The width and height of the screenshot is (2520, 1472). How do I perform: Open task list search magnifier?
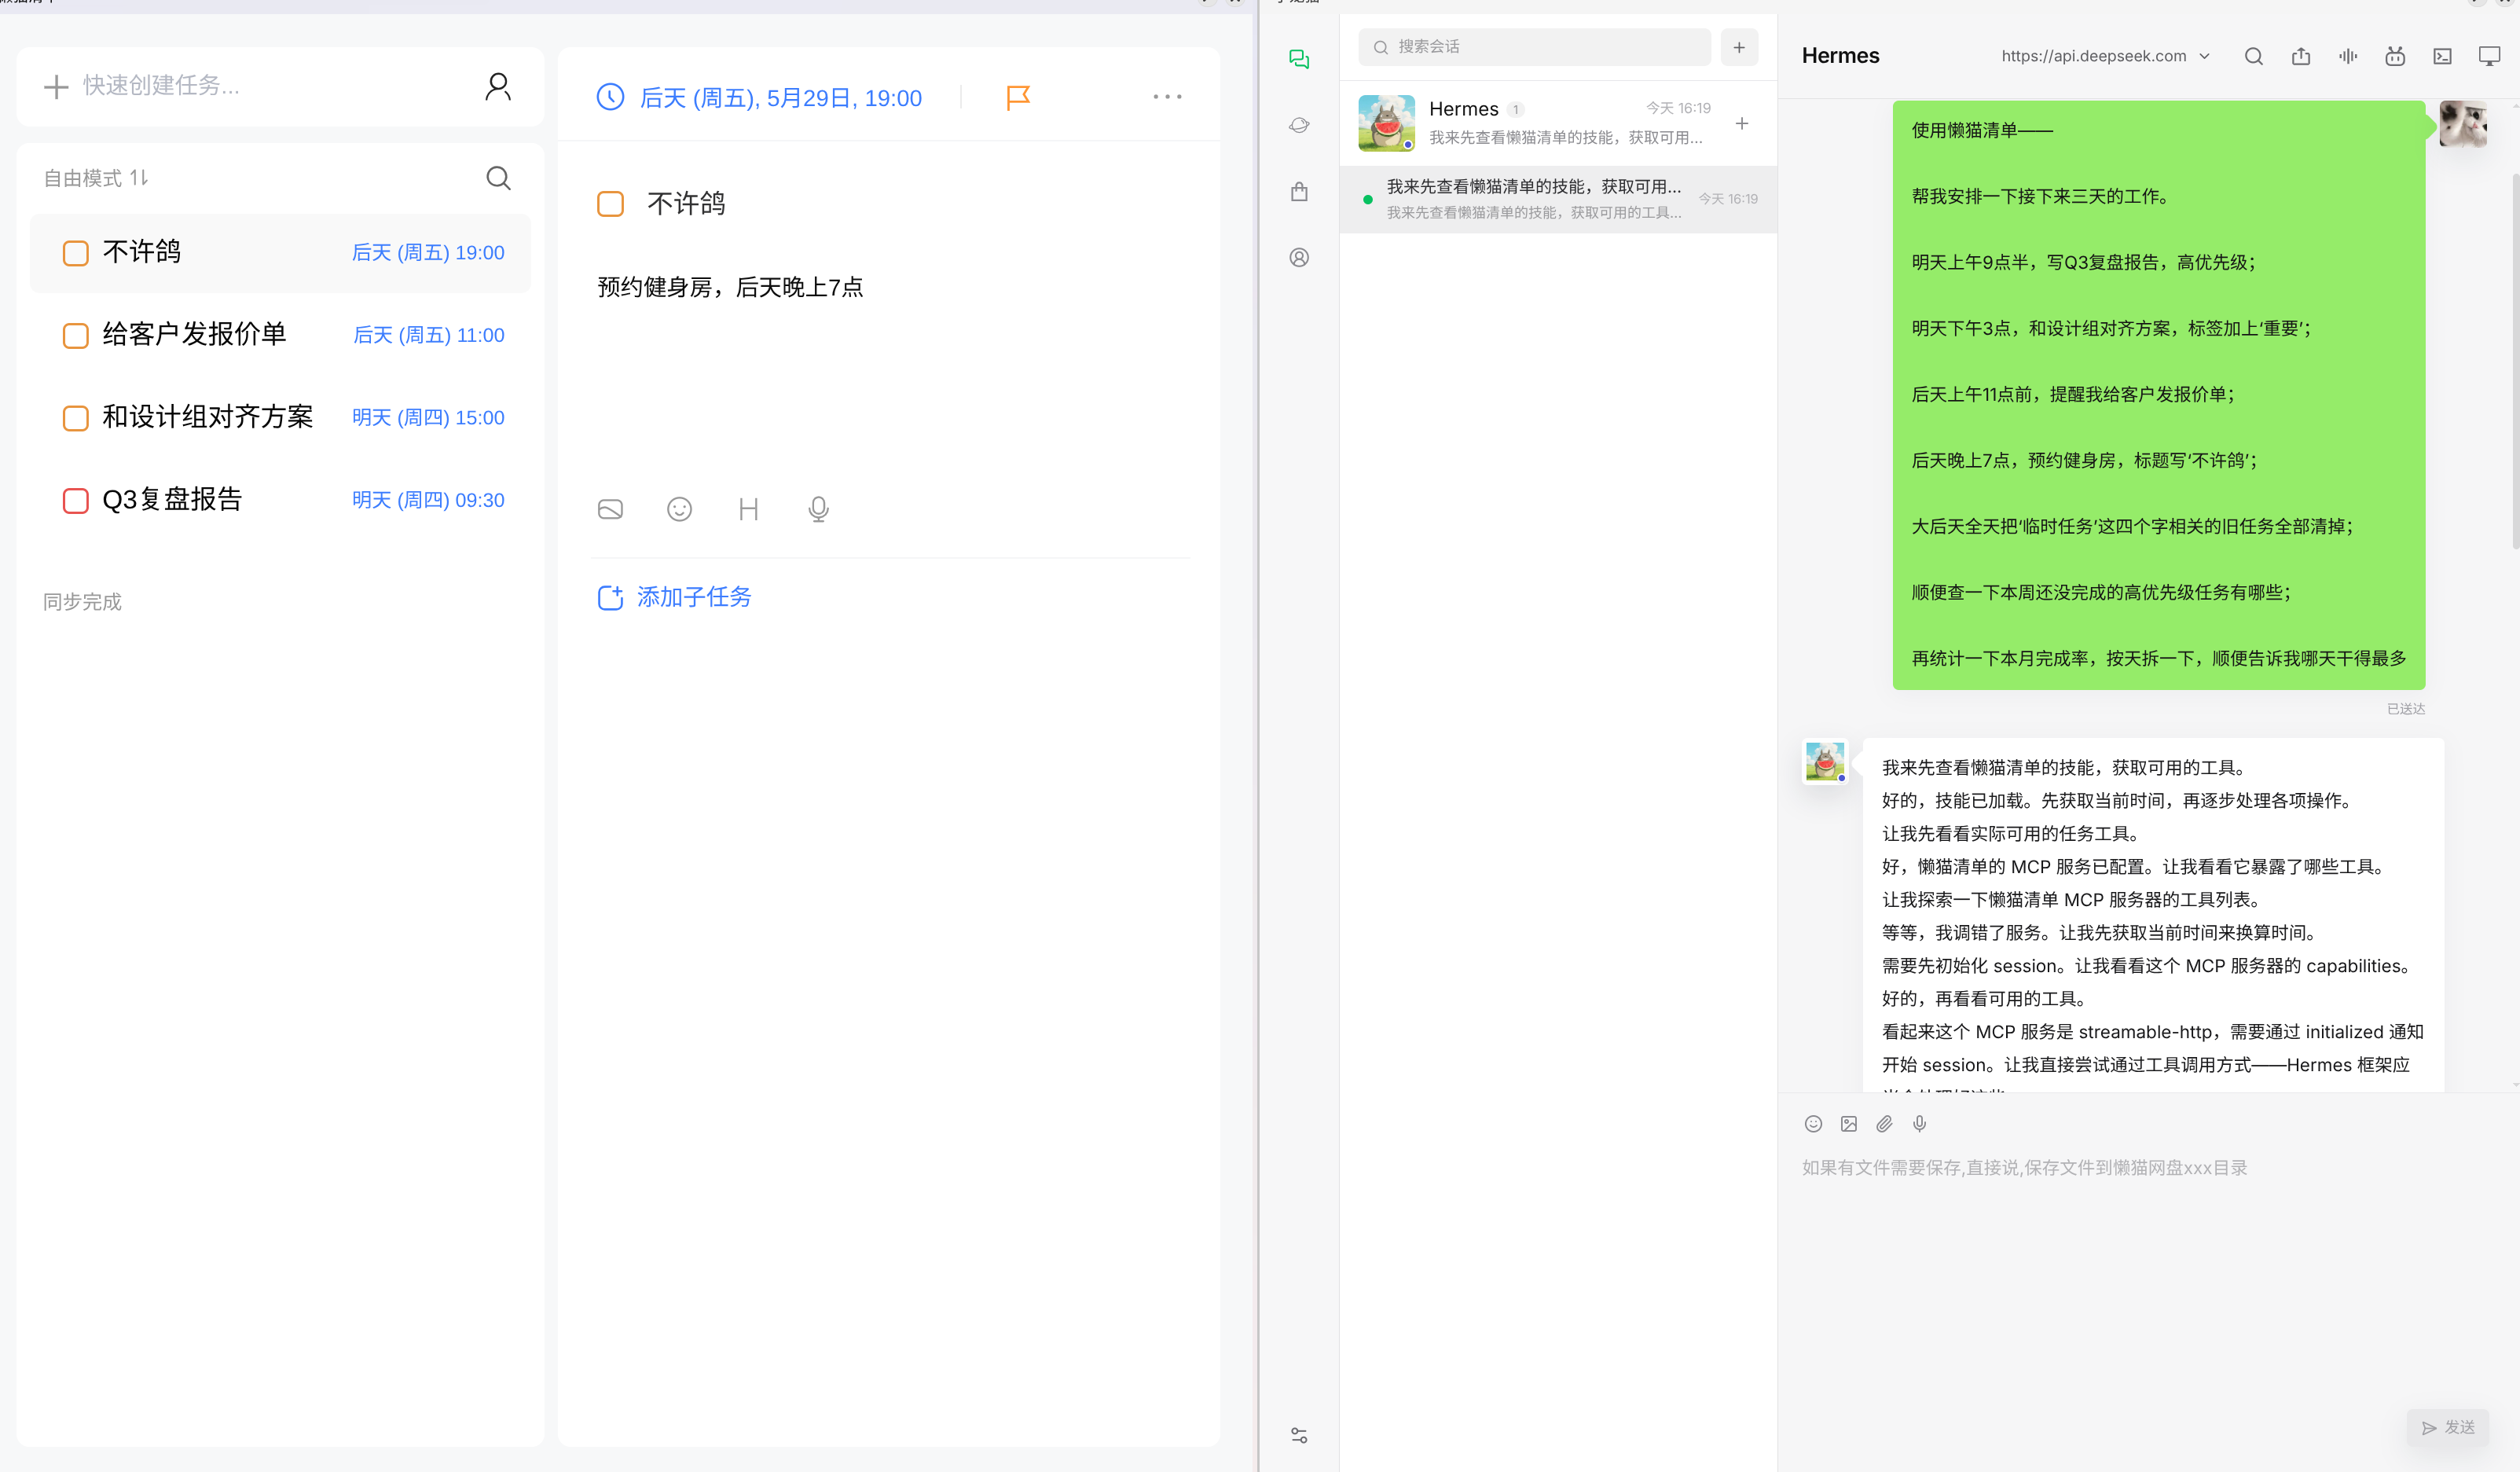pos(498,178)
